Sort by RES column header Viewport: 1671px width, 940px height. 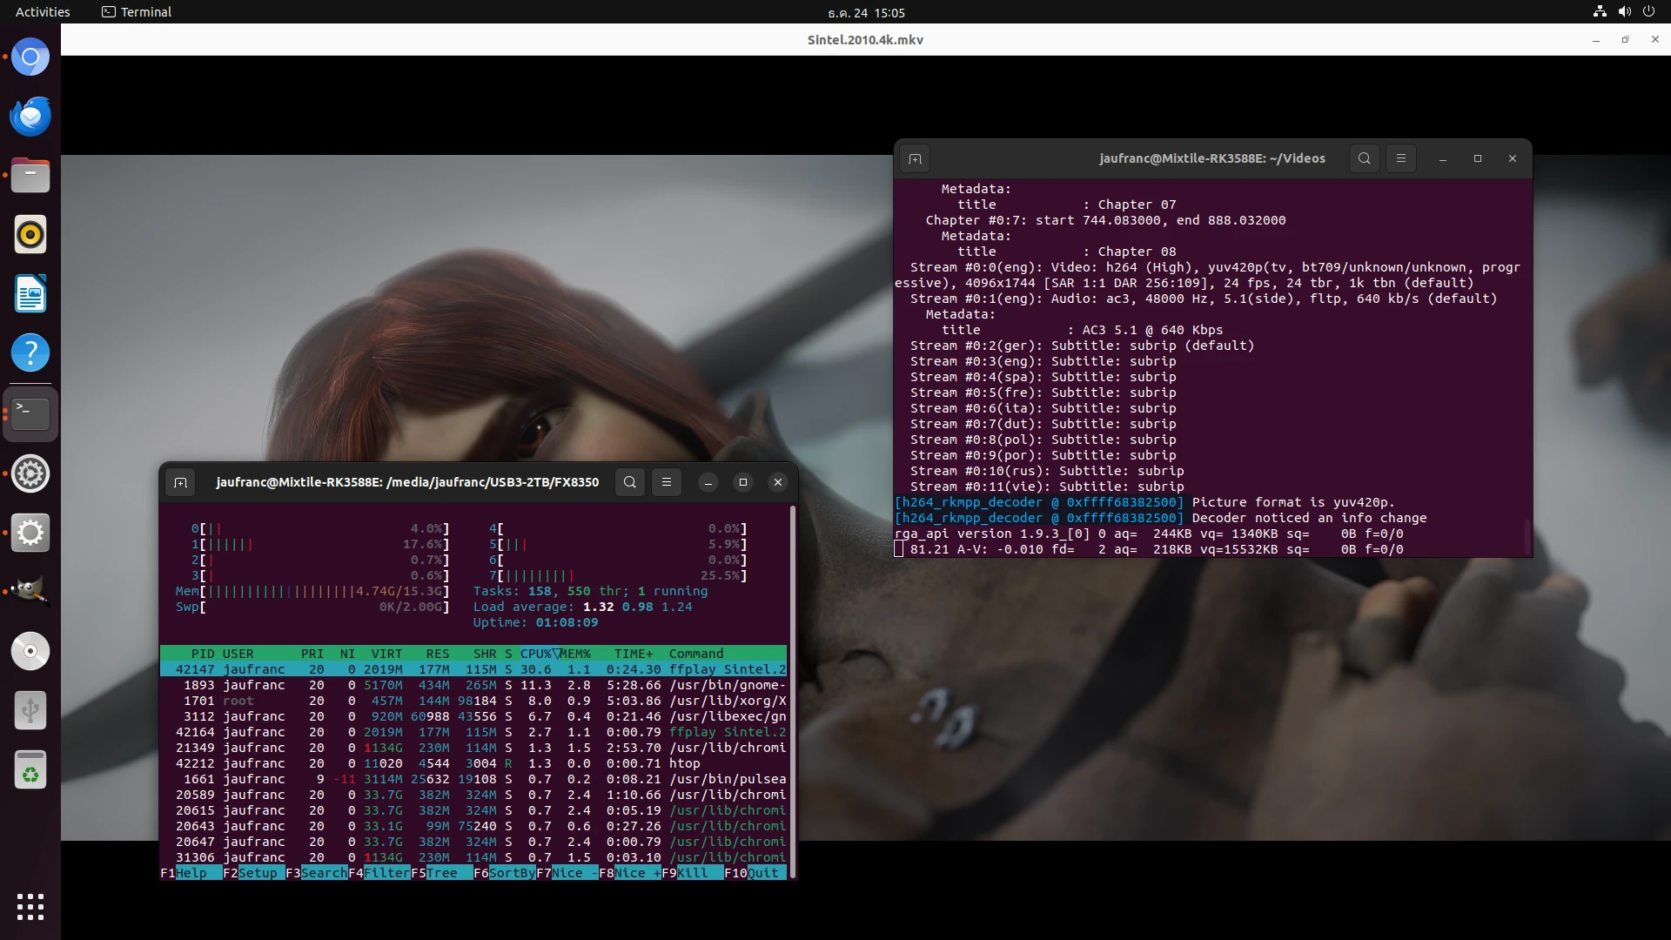[x=438, y=654]
